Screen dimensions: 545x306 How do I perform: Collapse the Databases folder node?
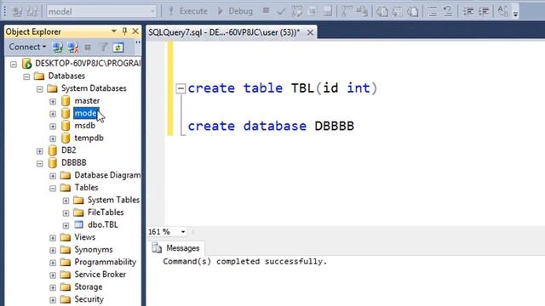26,76
